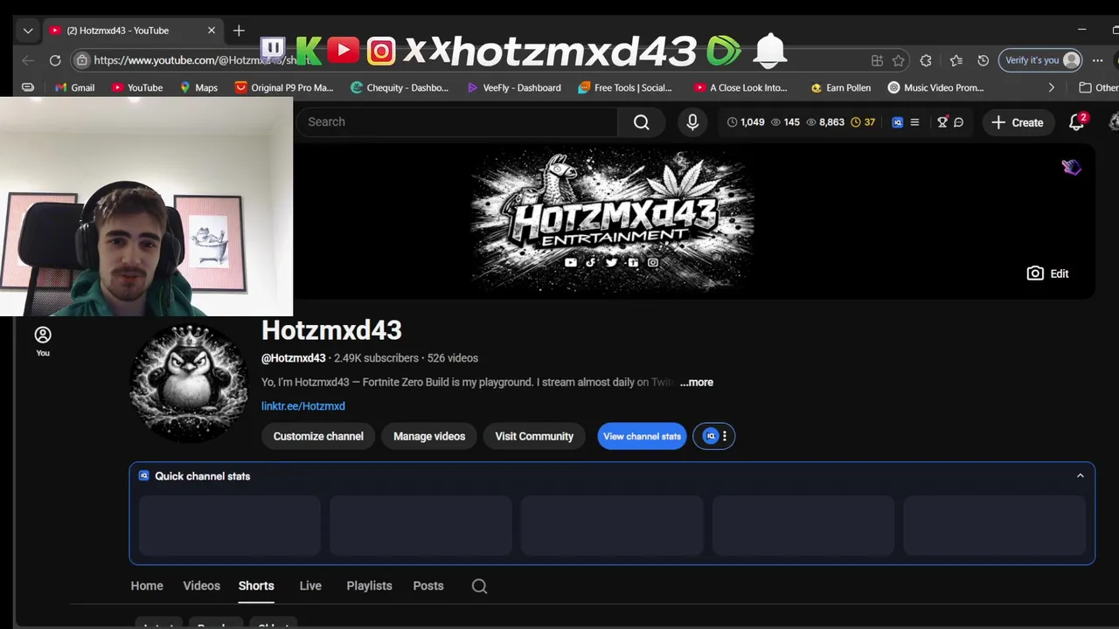Viewport: 1119px width, 629px height.
Task: Open browser settings and more menu
Action: 1098,60
